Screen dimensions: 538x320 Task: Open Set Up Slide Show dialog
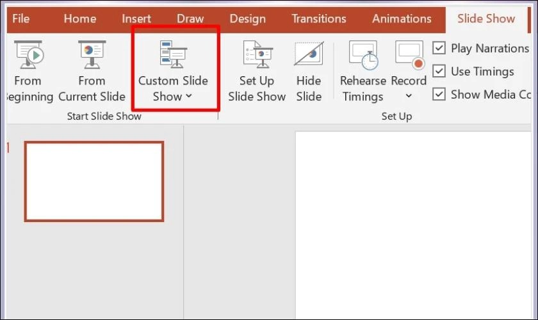click(x=257, y=71)
